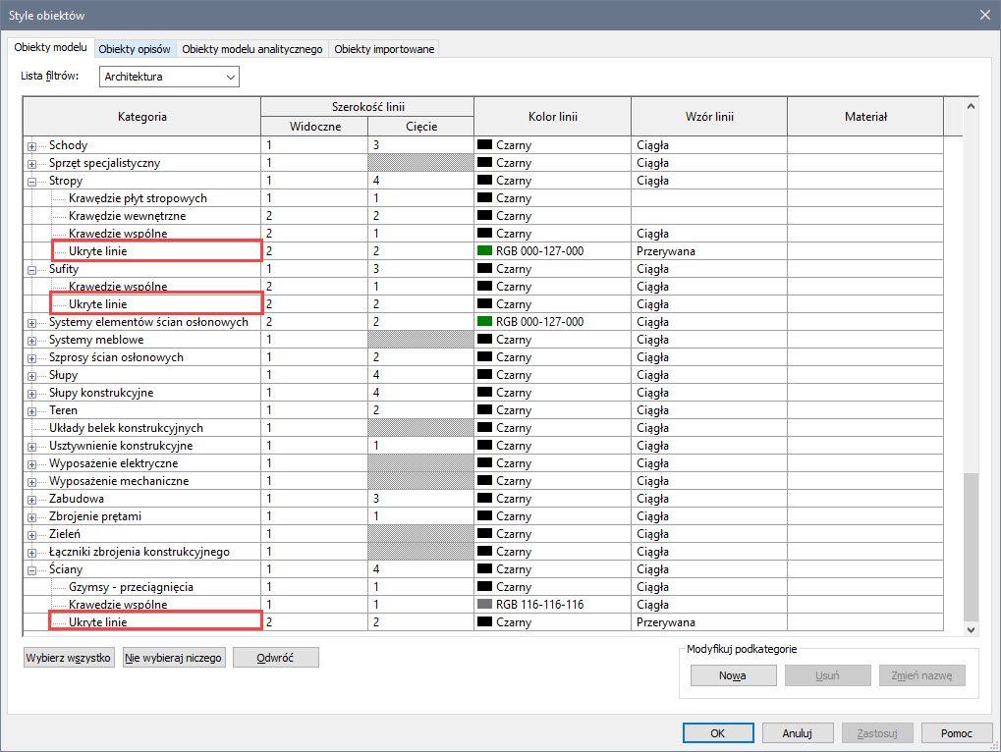Expand the Schody category node
This screenshot has height=752, width=1001.
tap(32, 146)
